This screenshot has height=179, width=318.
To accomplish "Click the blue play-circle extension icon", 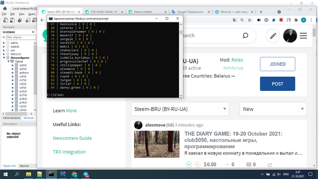I will 266,20.
